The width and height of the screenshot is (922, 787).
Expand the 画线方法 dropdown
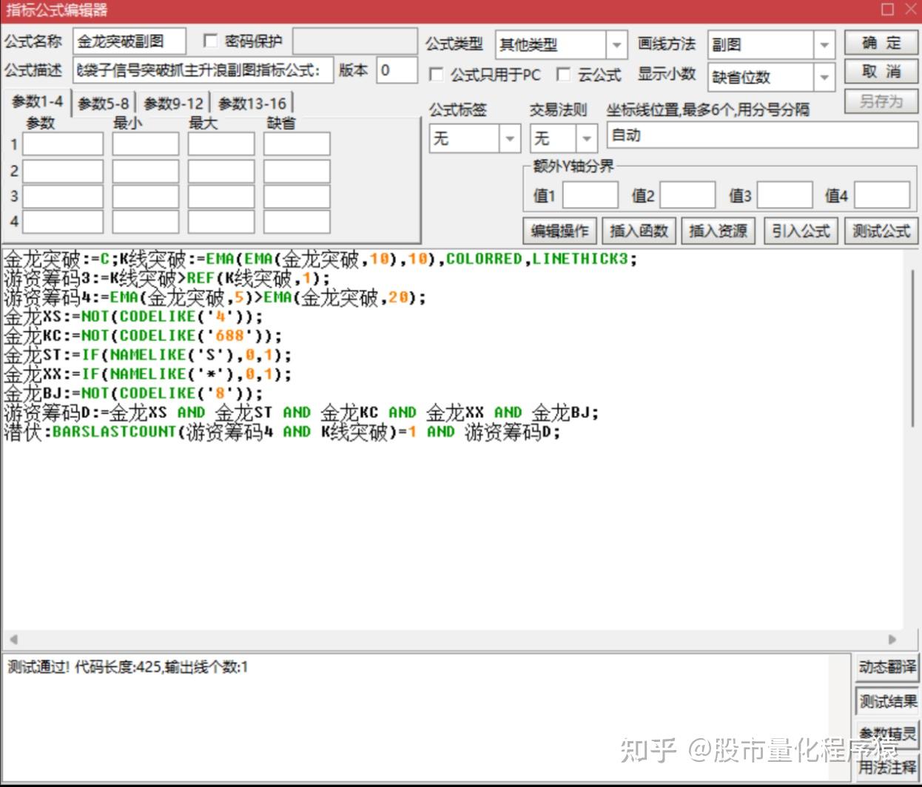pyautogui.click(x=824, y=45)
